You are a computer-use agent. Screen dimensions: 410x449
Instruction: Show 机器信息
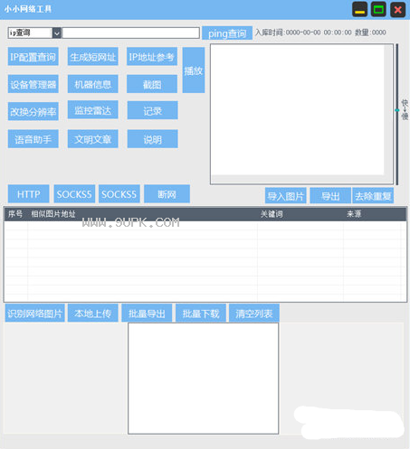pos(92,84)
